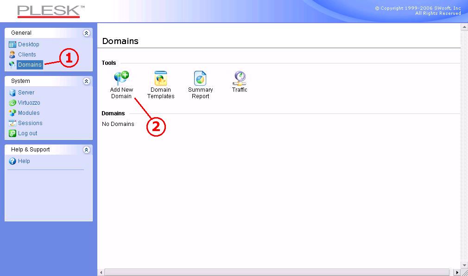Click the Log out link
This screenshot has width=468, height=276.
tap(27, 133)
